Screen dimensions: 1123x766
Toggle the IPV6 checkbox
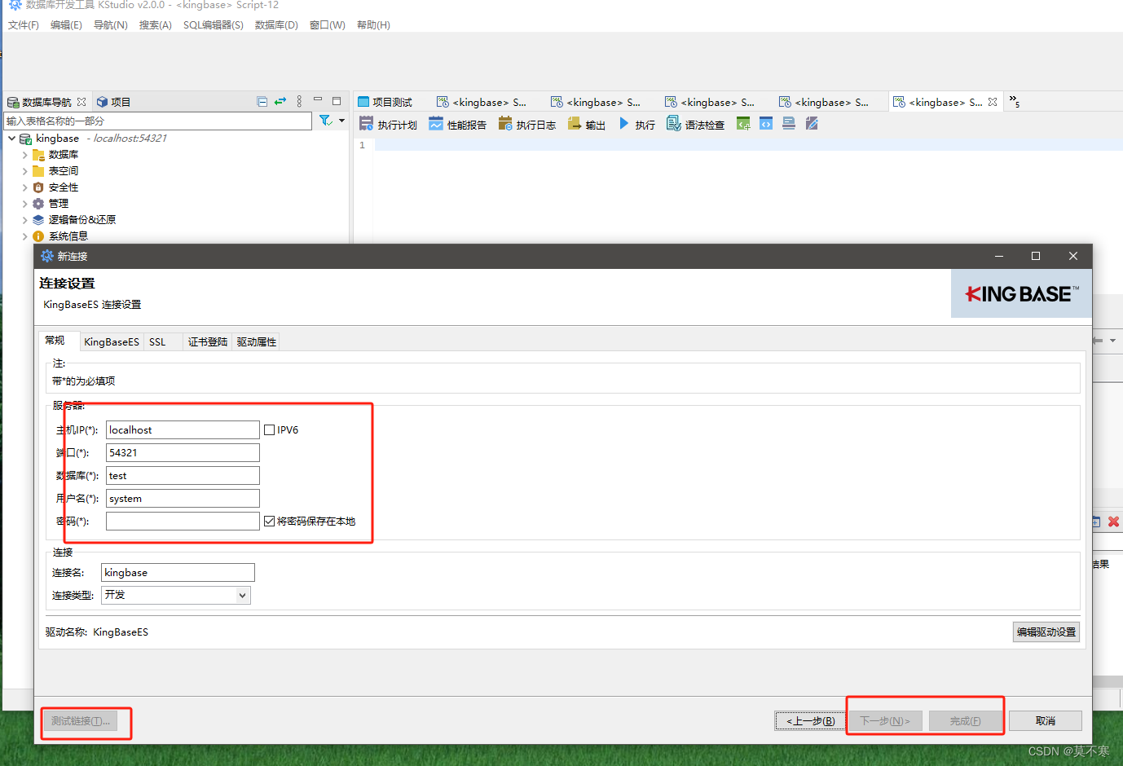click(x=270, y=430)
